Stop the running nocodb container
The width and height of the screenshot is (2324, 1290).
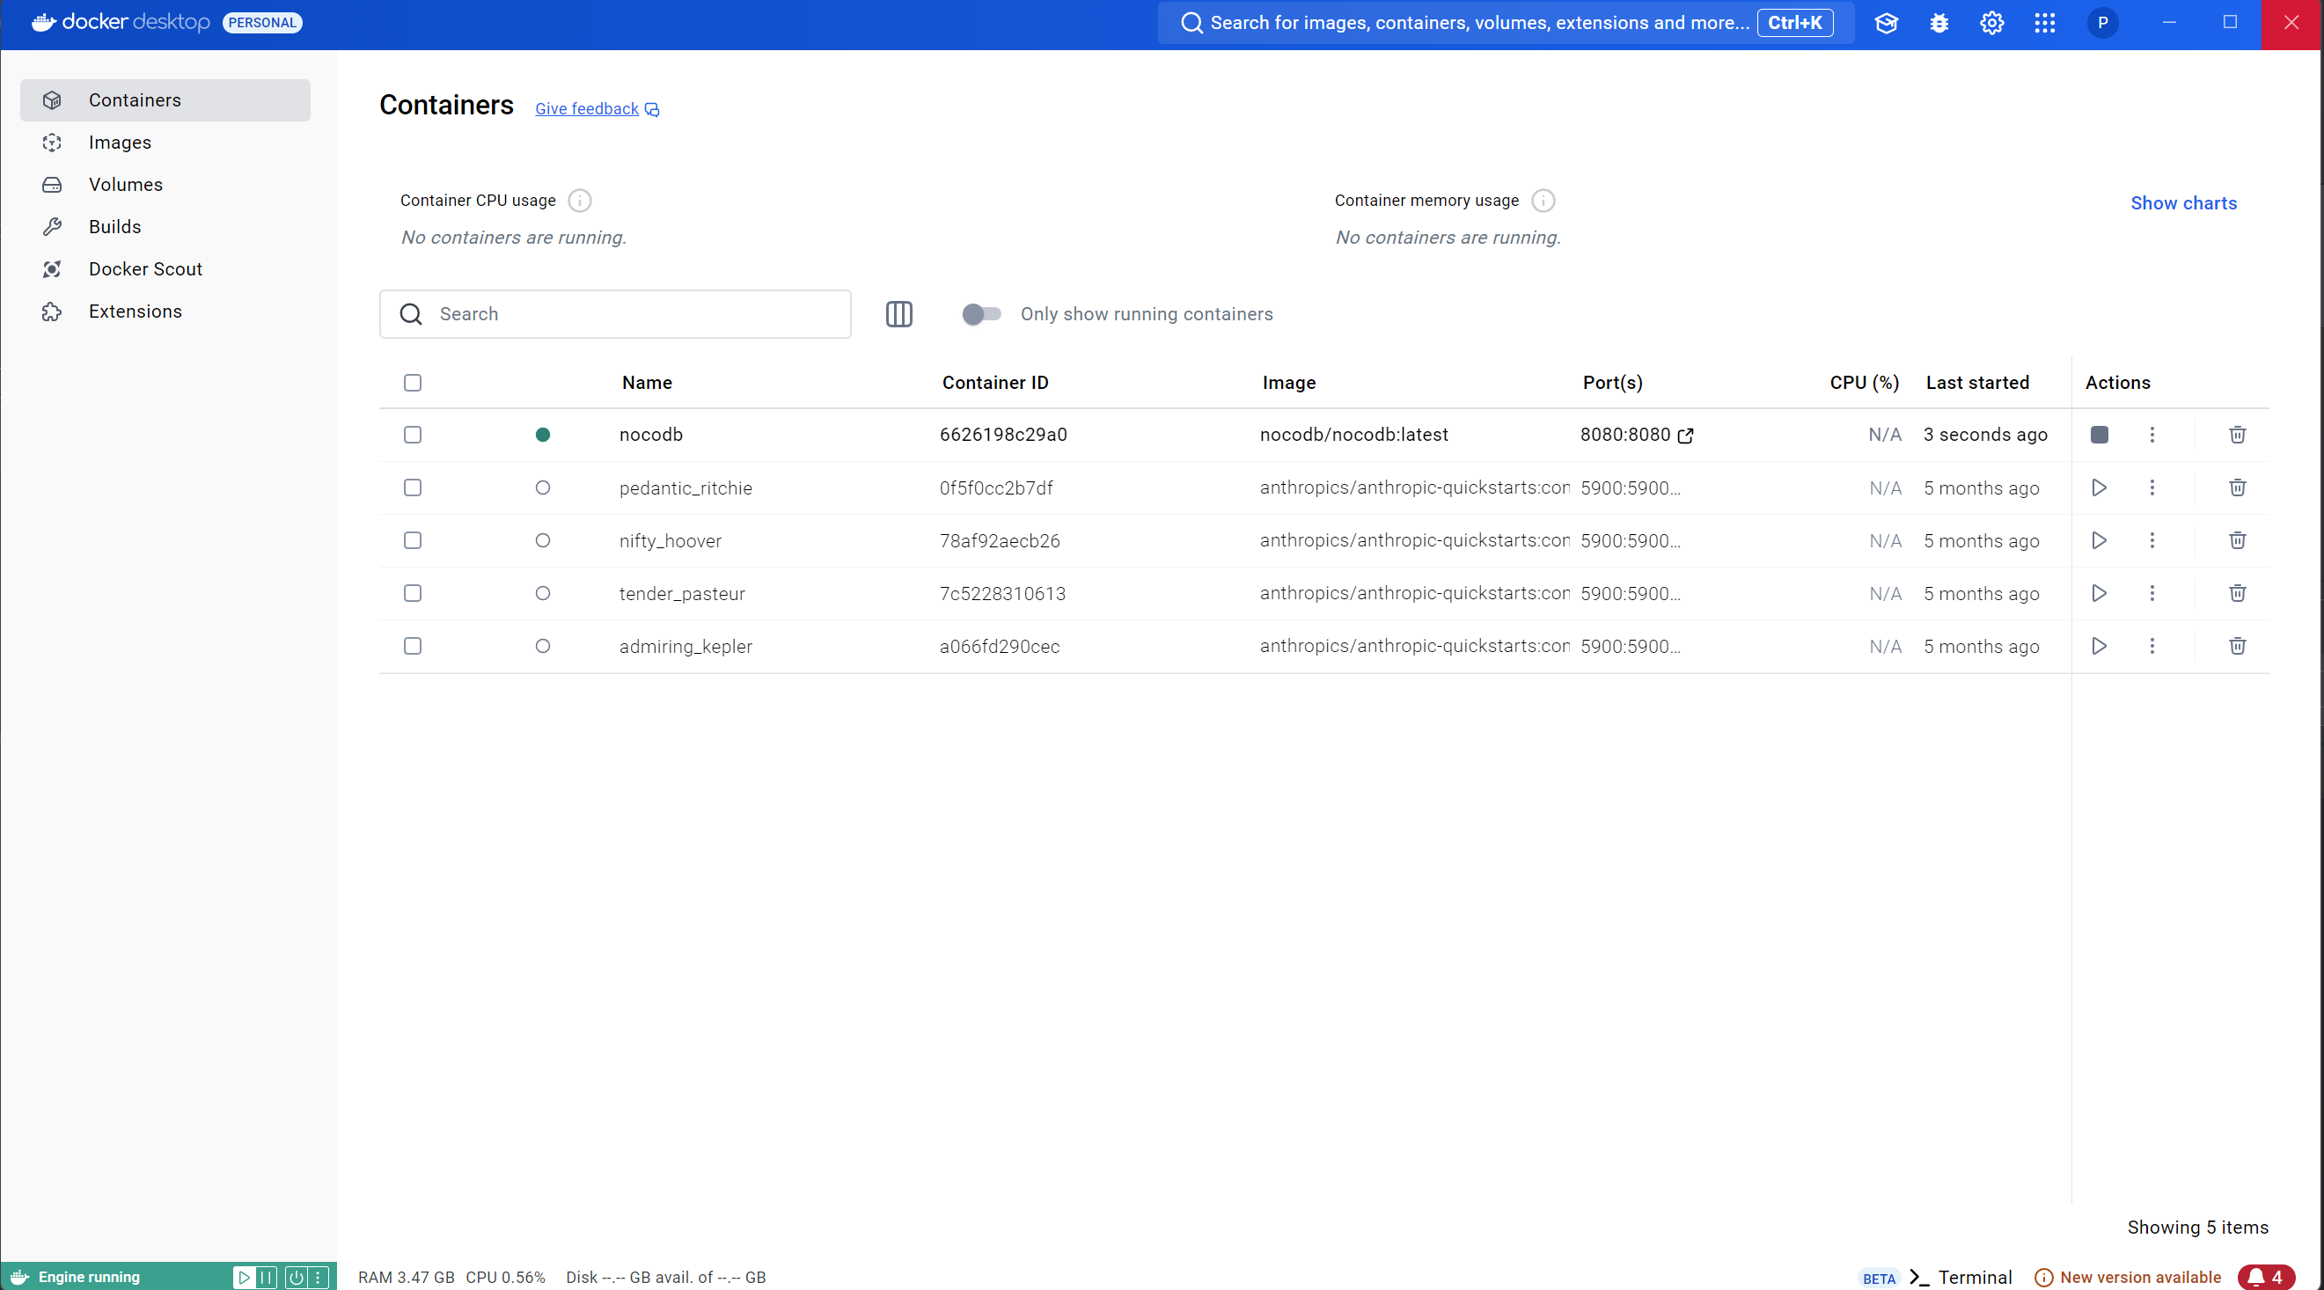[x=2100, y=435]
